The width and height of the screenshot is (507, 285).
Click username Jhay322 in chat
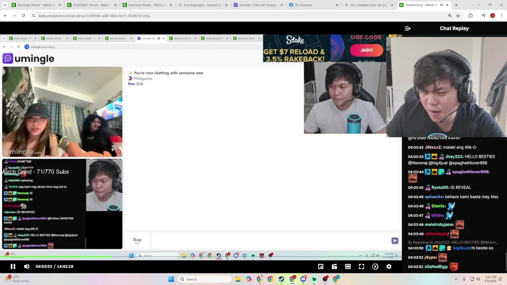454,157
